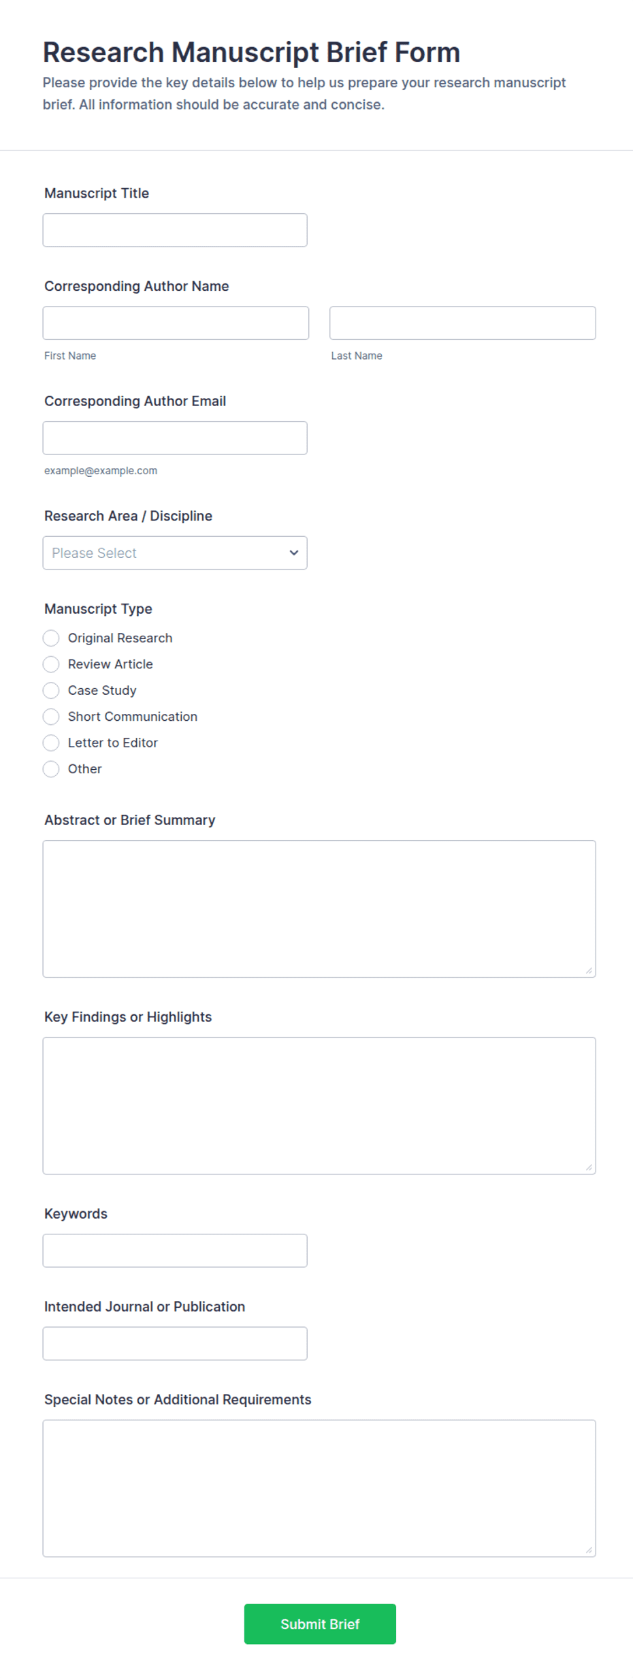
Task: Focus the First Name text box
Action: (176, 323)
